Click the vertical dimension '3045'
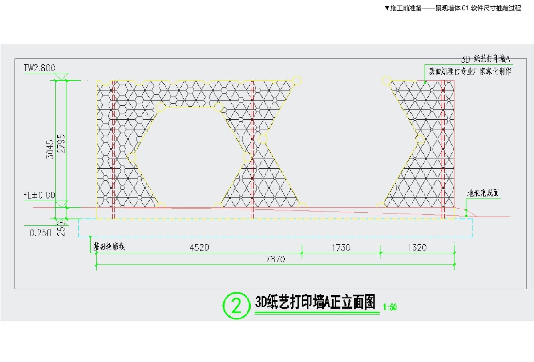Image resolution: width=534 pixels, height=362 pixels. 50,149
